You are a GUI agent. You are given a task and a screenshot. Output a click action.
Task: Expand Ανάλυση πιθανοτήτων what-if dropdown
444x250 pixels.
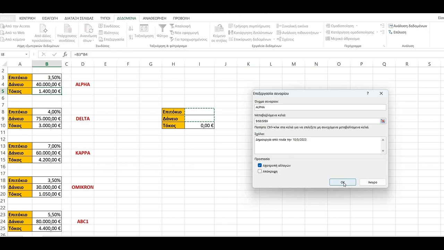tap(320, 33)
